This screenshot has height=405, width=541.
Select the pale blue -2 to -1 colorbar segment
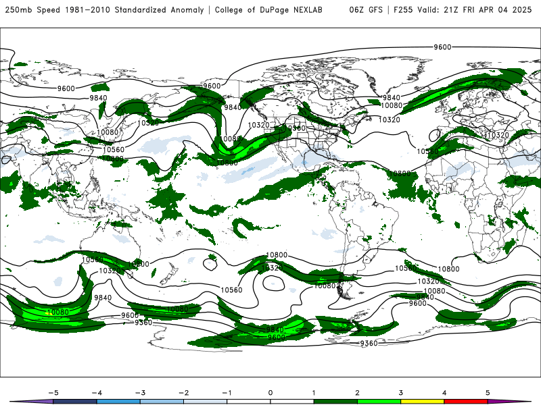[x=206, y=402]
